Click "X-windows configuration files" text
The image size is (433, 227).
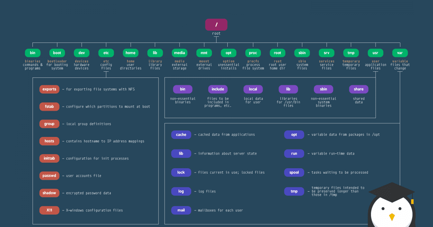(95, 210)
